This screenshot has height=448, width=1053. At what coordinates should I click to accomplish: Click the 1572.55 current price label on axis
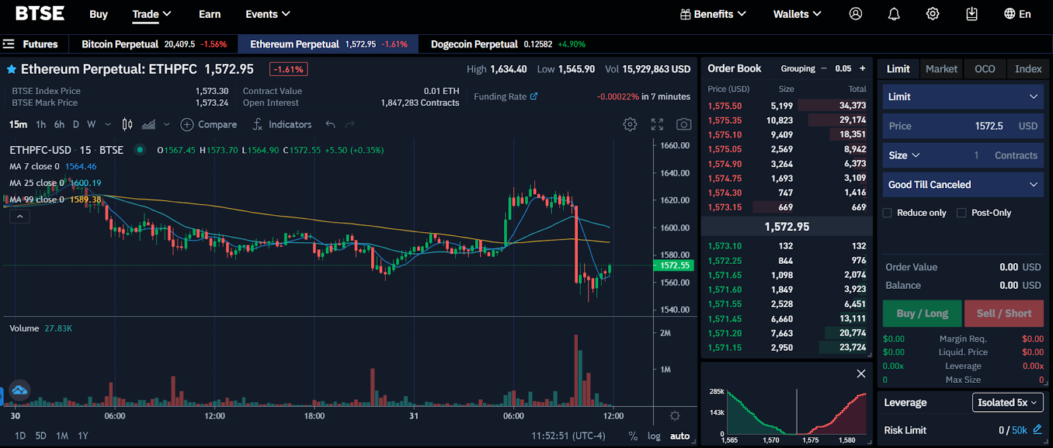(x=675, y=266)
